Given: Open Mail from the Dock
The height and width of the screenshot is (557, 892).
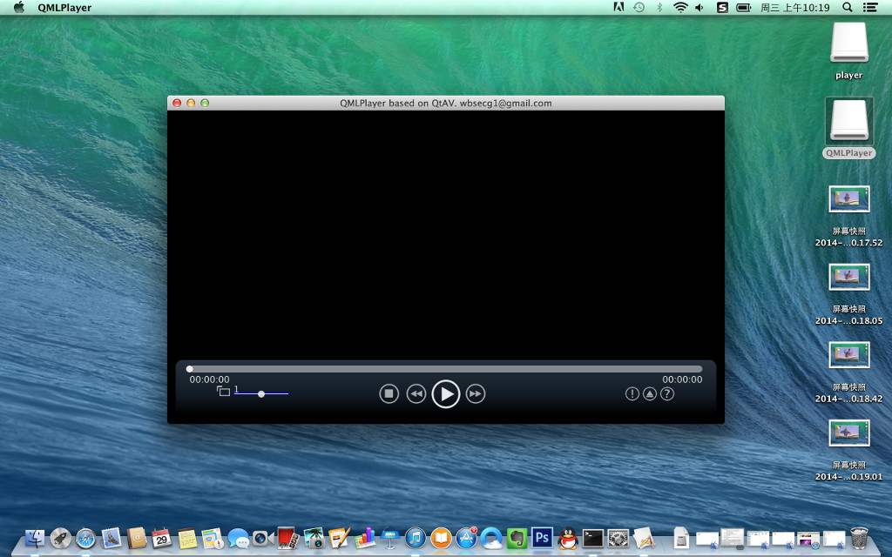Looking at the screenshot, I should pyautogui.click(x=111, y=538).
